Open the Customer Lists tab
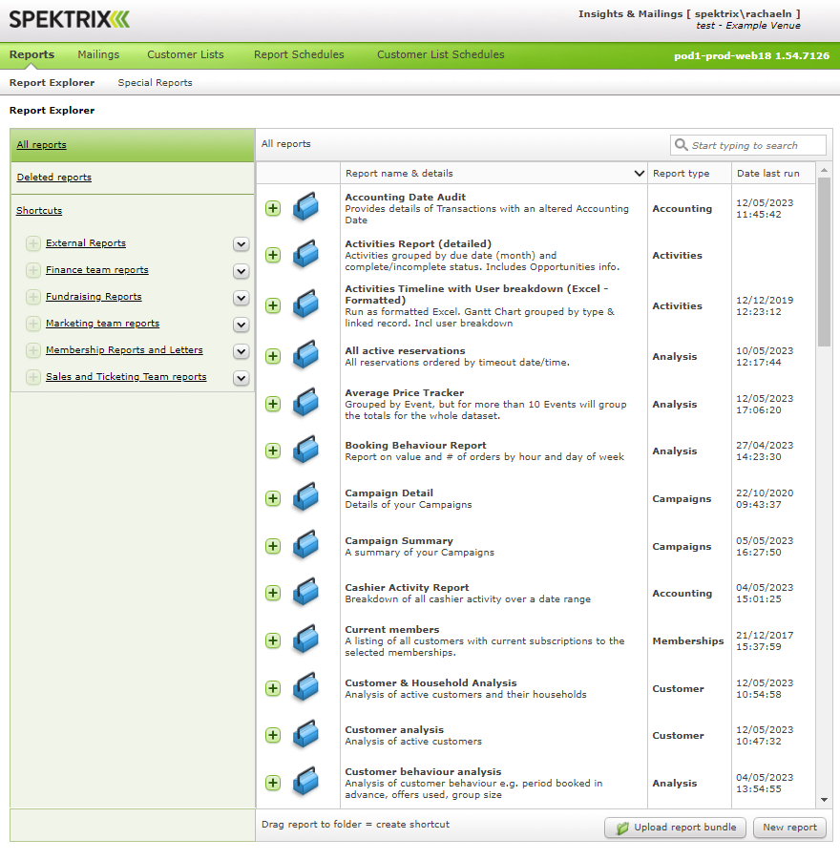The height and width of the screenshot is (860, 840). [x=185, y=54]
